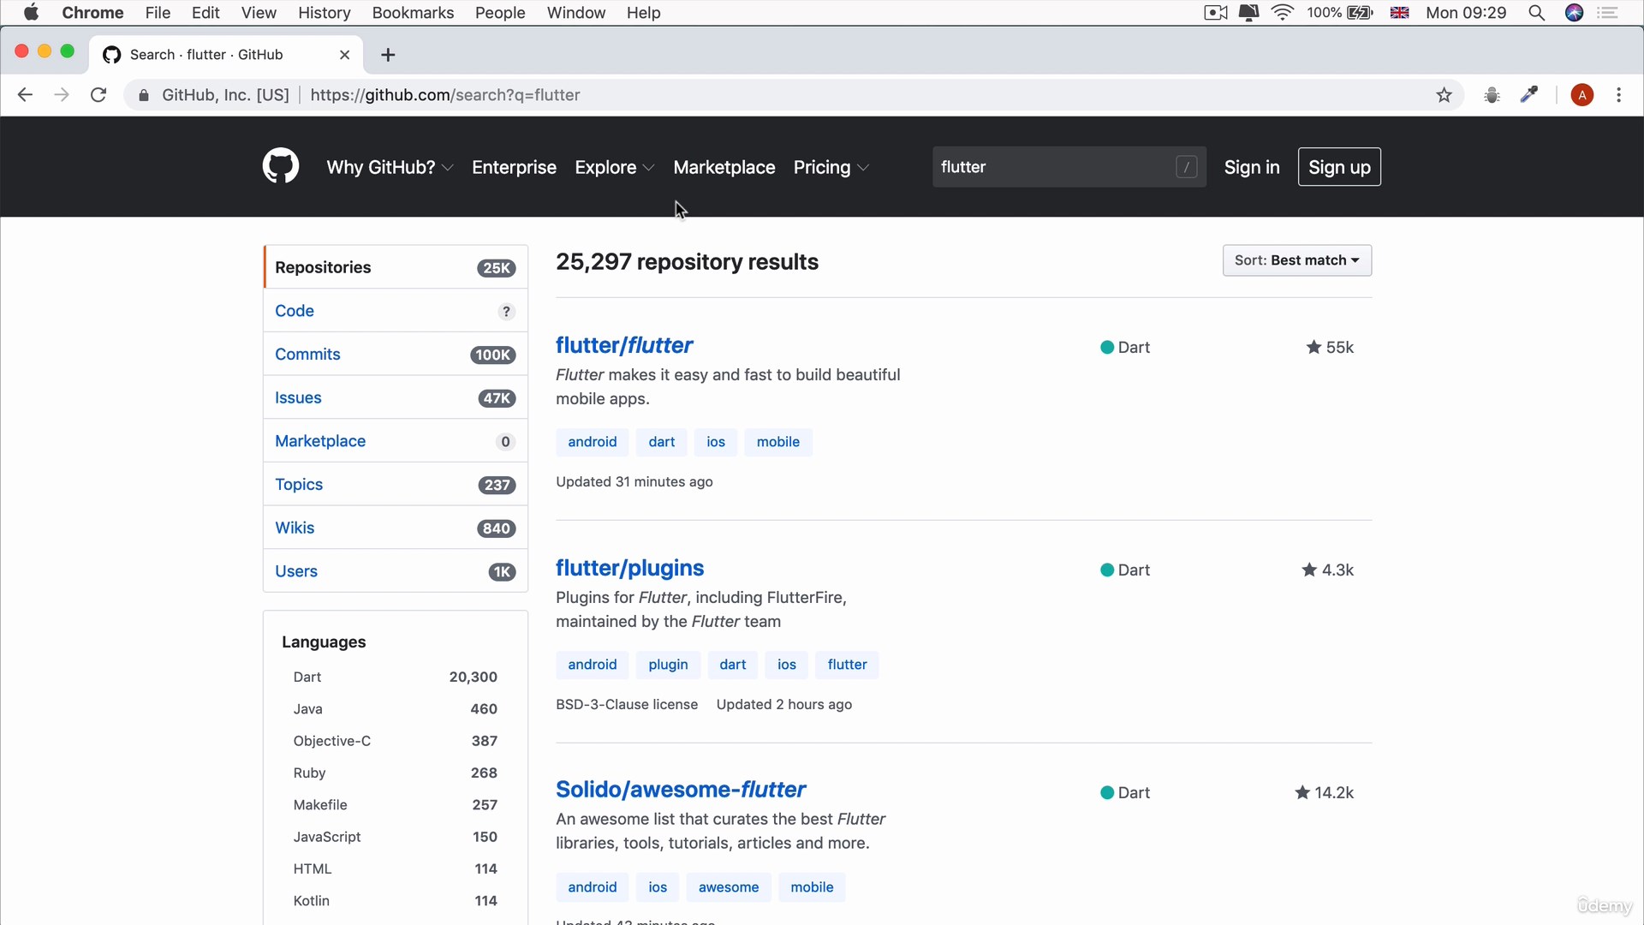Filter results by Kotlin language
The image size is (1644, 925).
(x=395, y=901)
